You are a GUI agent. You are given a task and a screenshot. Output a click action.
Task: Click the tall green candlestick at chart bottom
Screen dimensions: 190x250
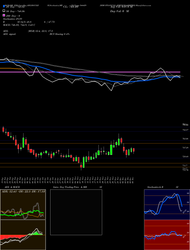point(84,162)
